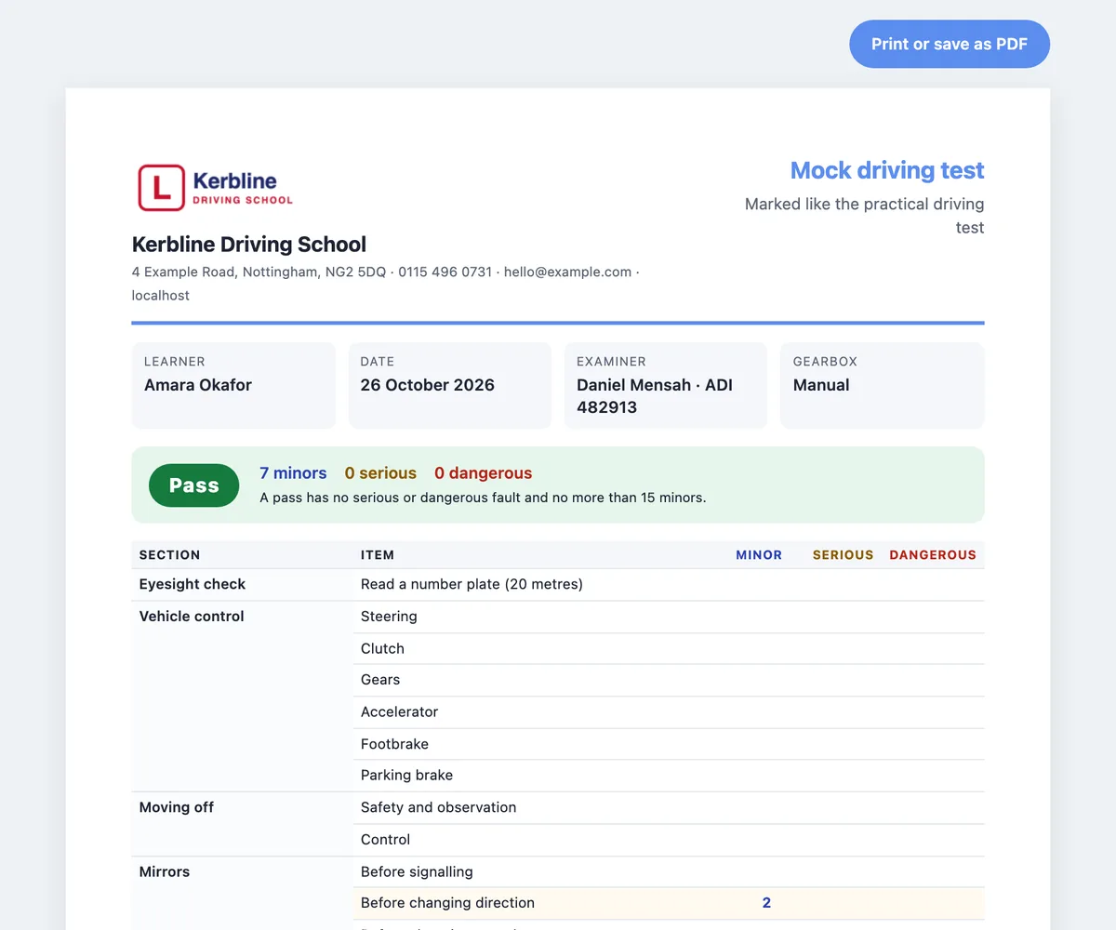Click the Eyesight check section cell
The height and width of the screenshot is (930, 1116).
[243, 585]
